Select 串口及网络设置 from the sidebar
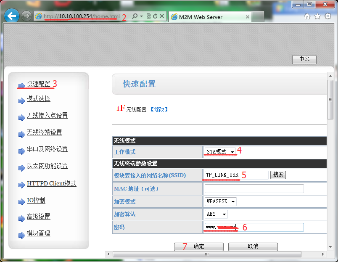The height and width of the screenshot is (262, 338). [47, 149]
